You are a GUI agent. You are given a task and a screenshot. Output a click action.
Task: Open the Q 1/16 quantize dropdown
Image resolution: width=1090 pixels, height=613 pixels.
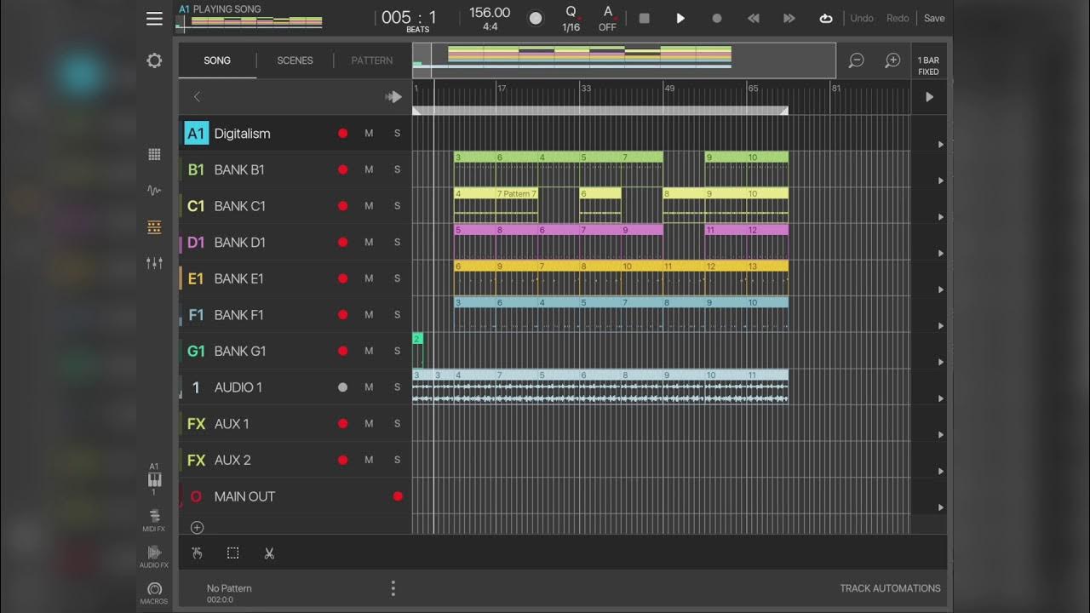click(571, 18)
